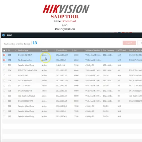Check the checkbox for device 008

coord(4,91)
